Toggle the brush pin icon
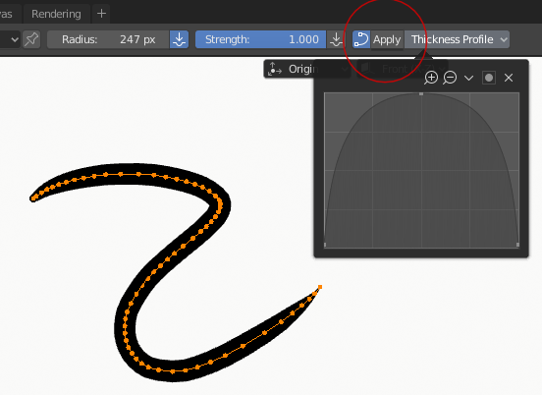The image size is (542, 395). [31, 39]
